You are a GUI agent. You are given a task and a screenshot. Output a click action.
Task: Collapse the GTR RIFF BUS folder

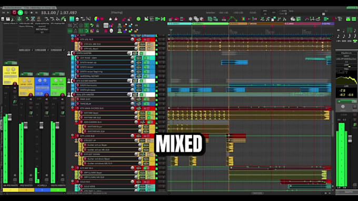click(73, 167)
